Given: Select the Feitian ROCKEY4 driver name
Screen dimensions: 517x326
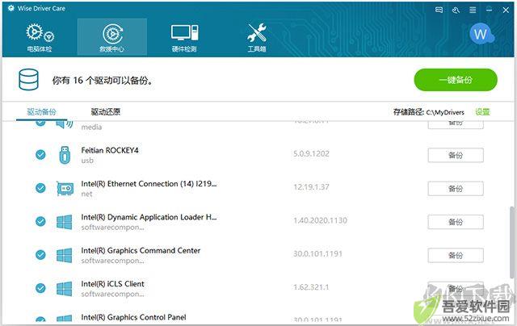Looking at the screenshot, I should pos(110,150).
